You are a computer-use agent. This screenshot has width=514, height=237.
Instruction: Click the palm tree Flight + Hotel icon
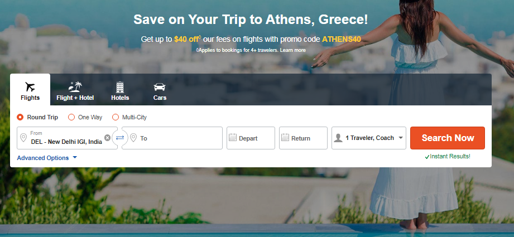75,87
